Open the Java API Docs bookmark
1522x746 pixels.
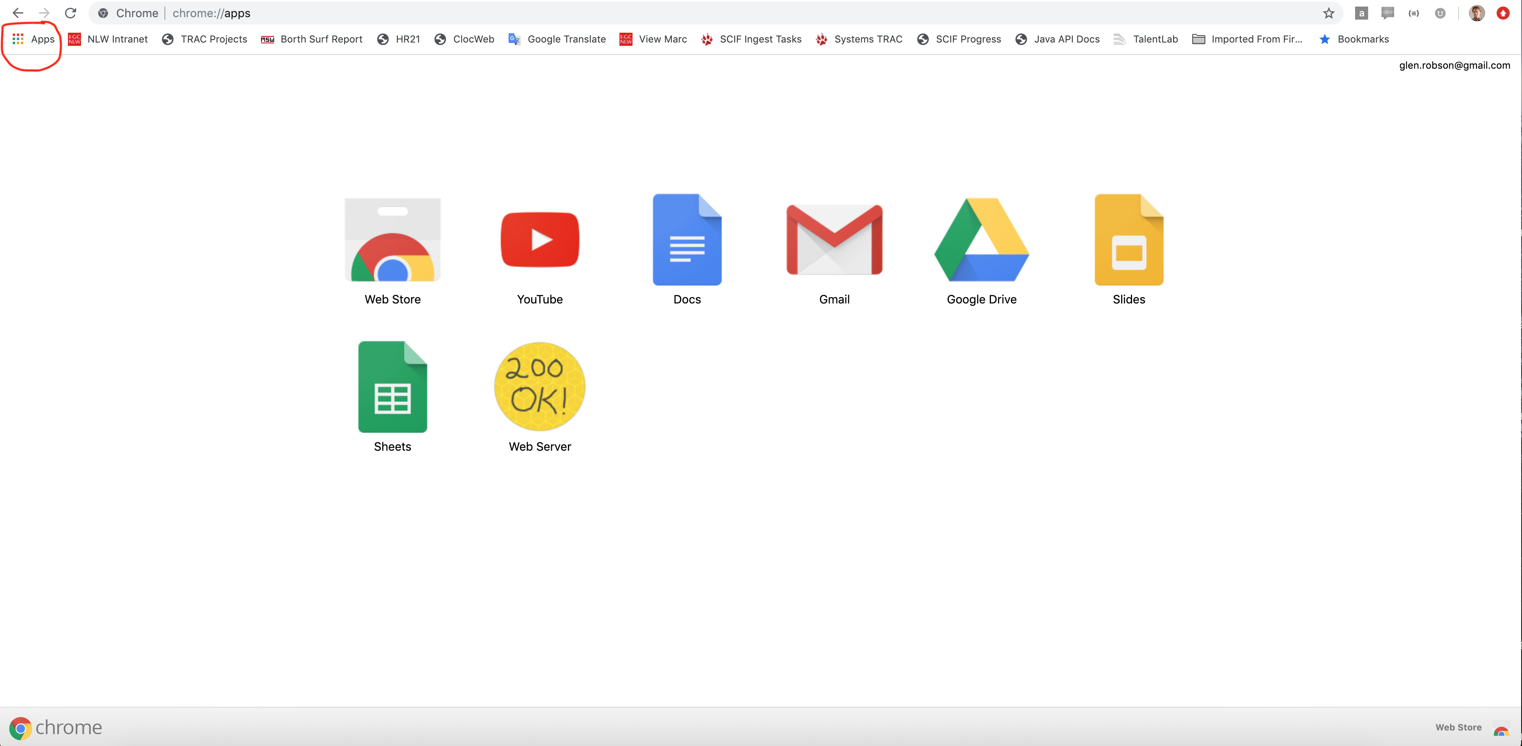[1058, 39]
